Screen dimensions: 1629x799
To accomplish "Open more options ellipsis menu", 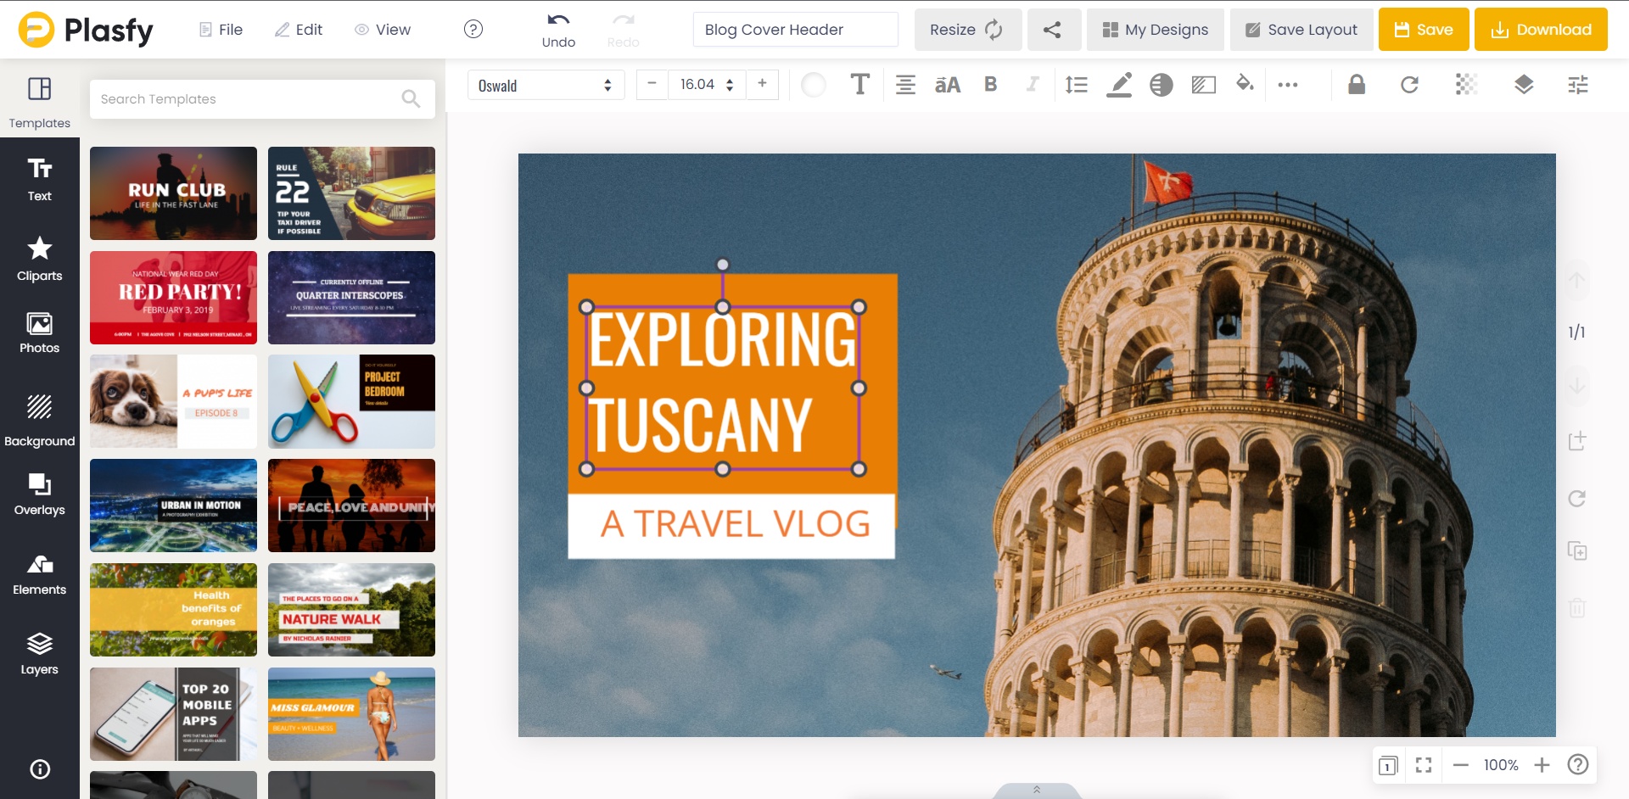I will [1287, 85].
